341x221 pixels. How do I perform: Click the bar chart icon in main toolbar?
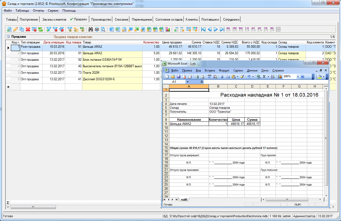pyautogui.click(x=168, y=29)
